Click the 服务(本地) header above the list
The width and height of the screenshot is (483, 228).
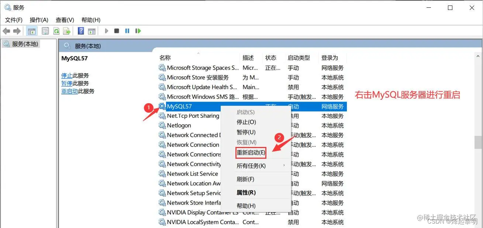click(88, 46)
